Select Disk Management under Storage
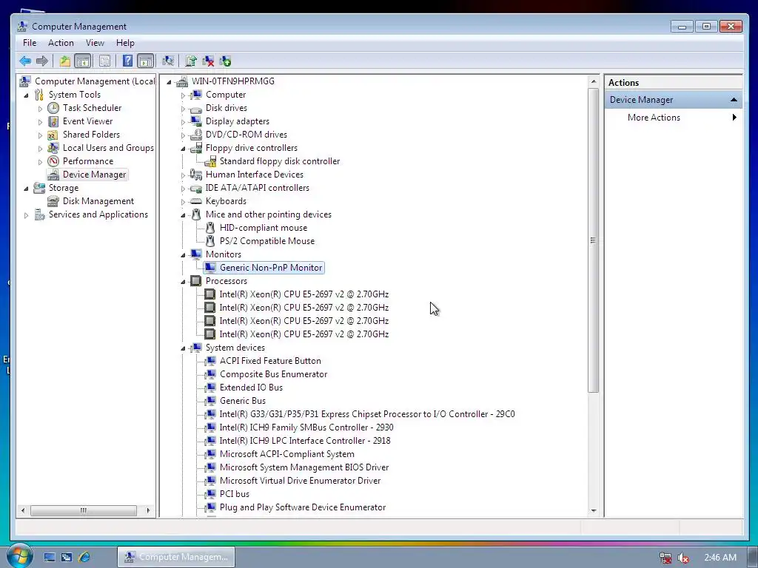The image size is (758, 568). pos(98,201)
